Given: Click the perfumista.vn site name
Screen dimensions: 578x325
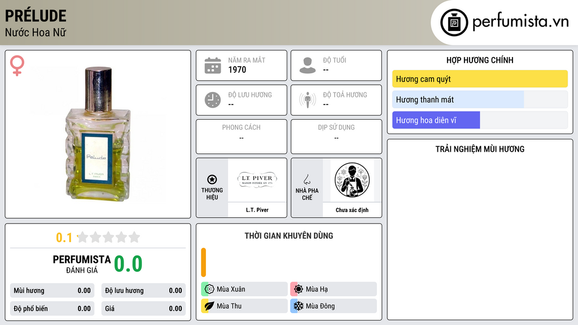Looking at the screenshot, I should coord(520,21).
